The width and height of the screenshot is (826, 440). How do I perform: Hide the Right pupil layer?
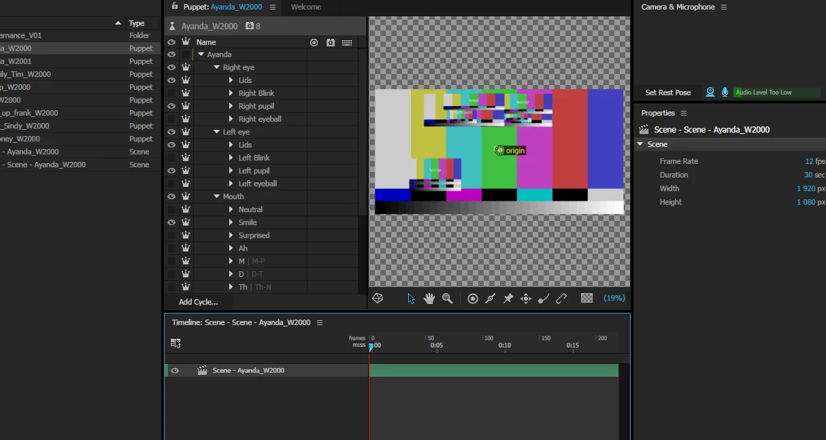pos(171,106)
